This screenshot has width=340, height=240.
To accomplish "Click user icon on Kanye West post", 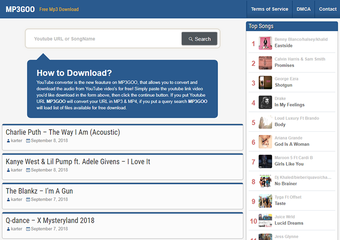I will click(x=8, y=170).
